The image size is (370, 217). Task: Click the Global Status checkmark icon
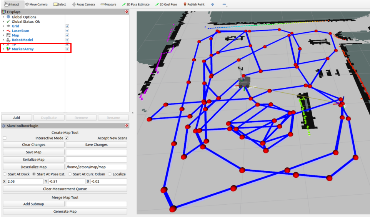click(x=8, y=22)
